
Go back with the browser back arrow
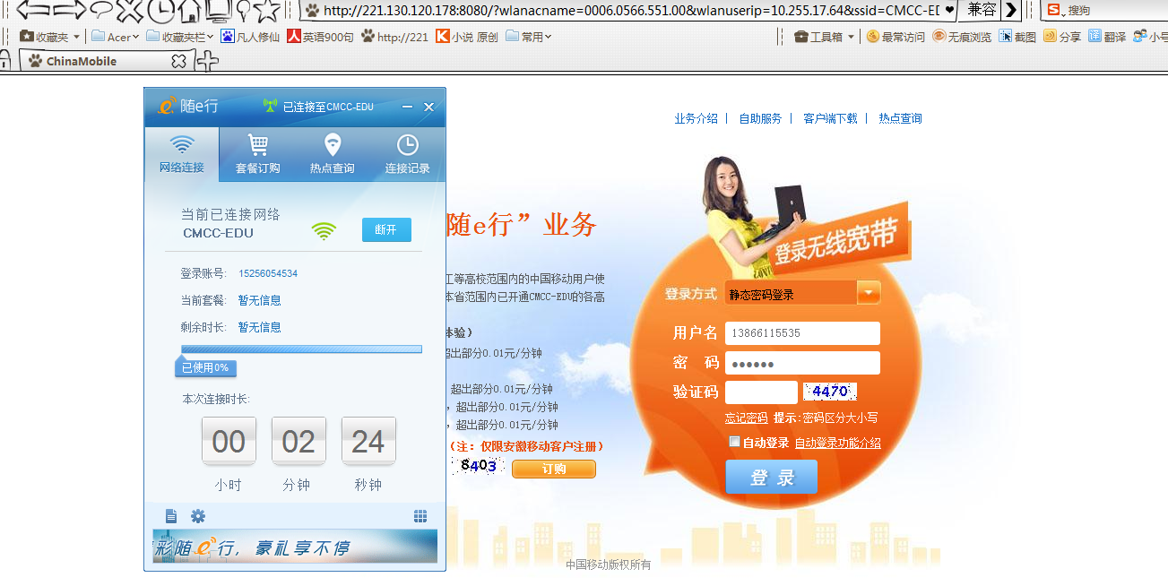[x=33, y=11]
